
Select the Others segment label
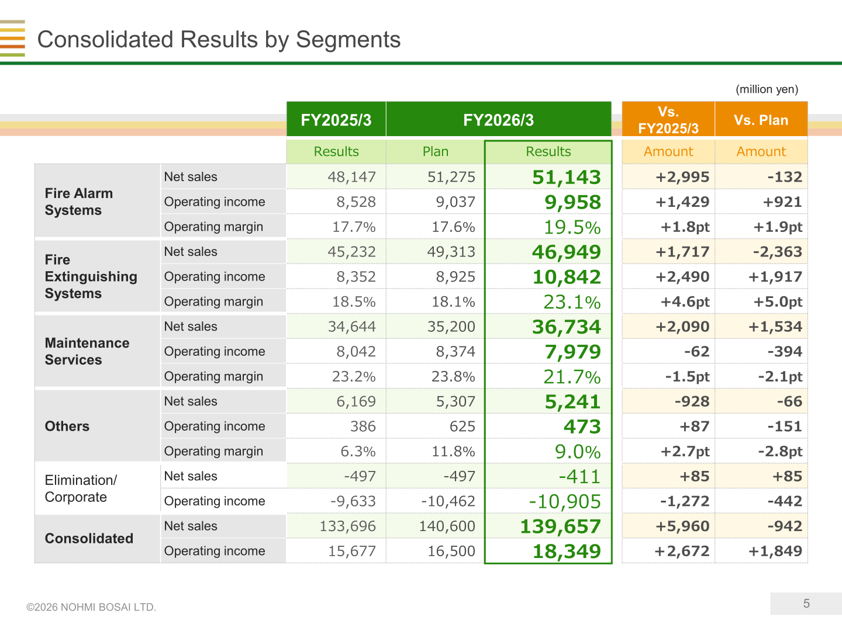pos(67,426)
